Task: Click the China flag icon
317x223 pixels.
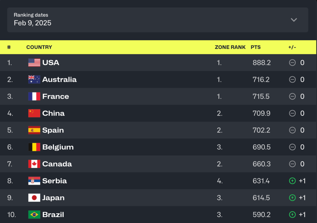Action: pyautogui.click(x=34, y=113)
